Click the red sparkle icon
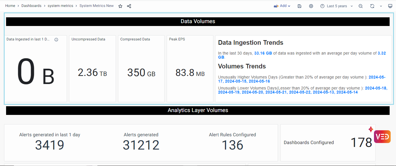 click(x=370, y=129)
